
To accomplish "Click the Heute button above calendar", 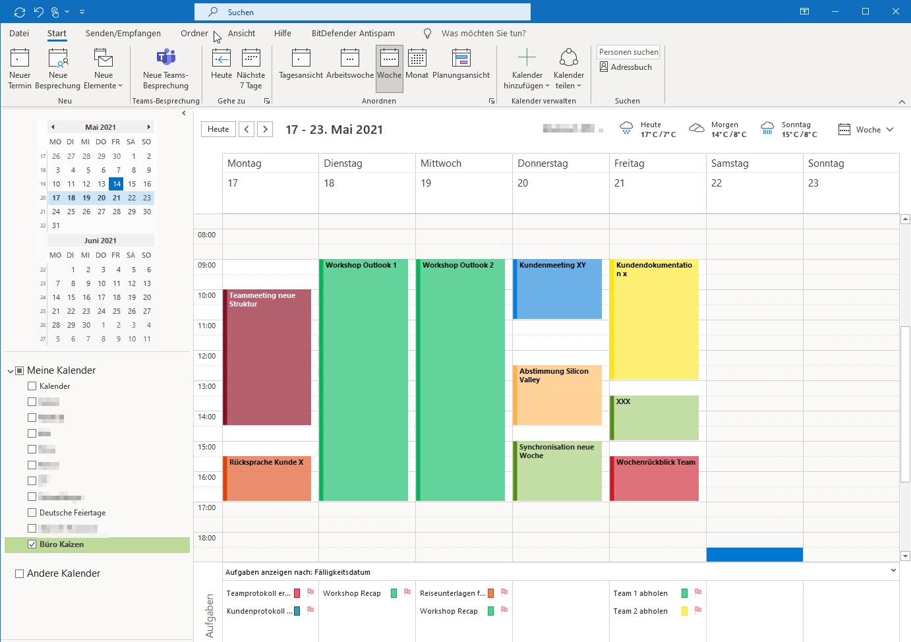I will (218, 129).
